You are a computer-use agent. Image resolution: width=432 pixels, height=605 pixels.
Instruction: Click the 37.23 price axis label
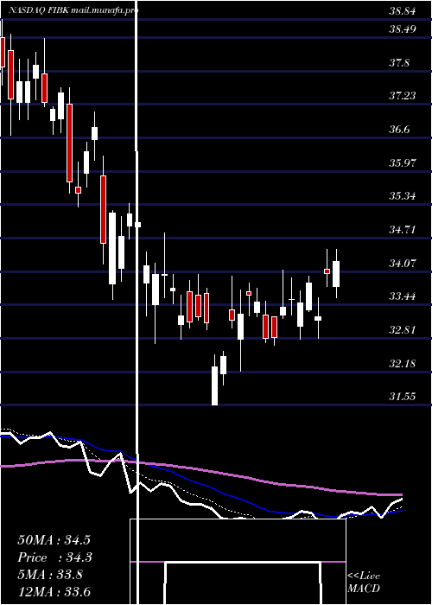pos(403,96)
